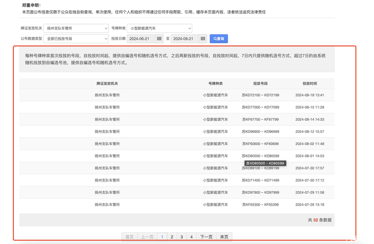Expand the 公布数据类型 dropdown
This screenshot has height=244, width=374.
click(76, 39)
